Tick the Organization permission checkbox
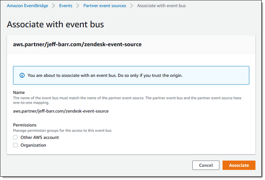 15,145
